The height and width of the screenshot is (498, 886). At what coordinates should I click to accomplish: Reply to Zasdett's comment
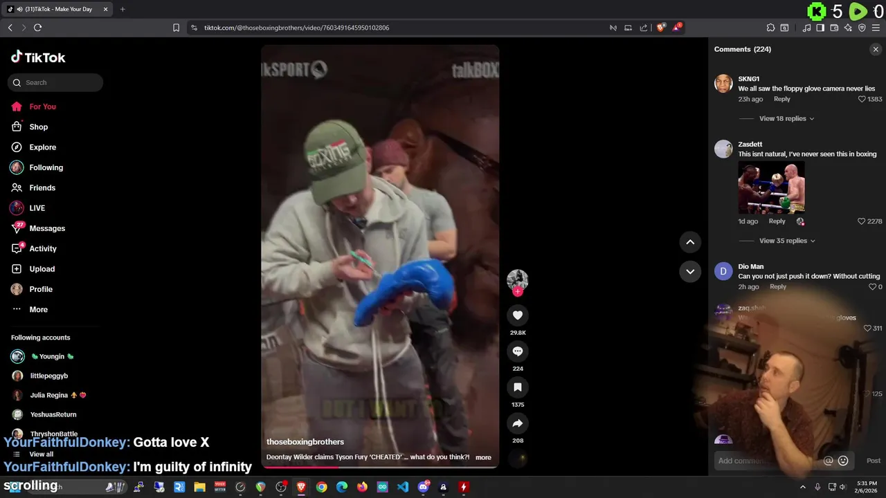pos(777,221)
